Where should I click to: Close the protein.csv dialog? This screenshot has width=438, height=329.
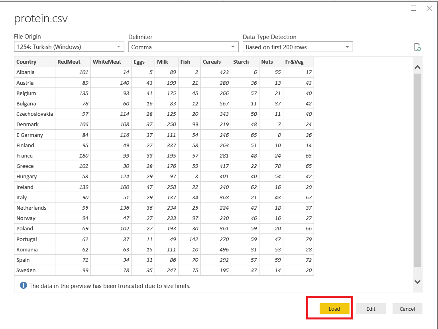pyautogui.click(x=429, y=8)
